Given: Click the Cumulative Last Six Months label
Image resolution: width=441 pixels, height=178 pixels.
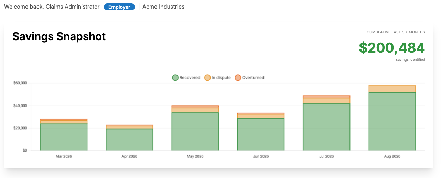Looking at the screenshot, I should click(396, 32).
